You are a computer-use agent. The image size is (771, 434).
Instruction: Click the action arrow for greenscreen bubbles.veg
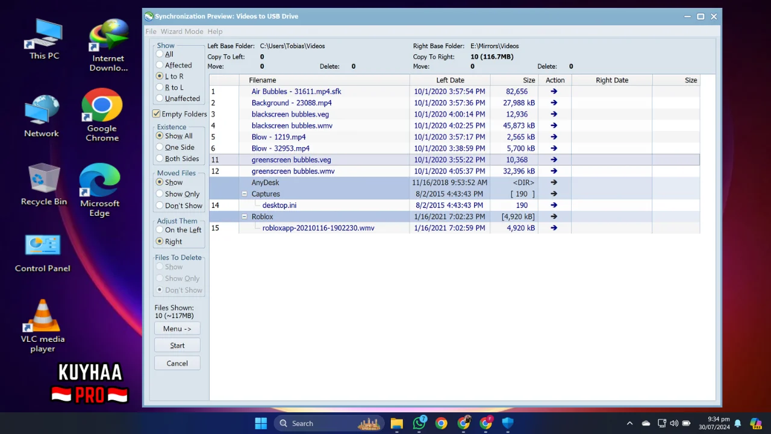(x=554, y=160)
